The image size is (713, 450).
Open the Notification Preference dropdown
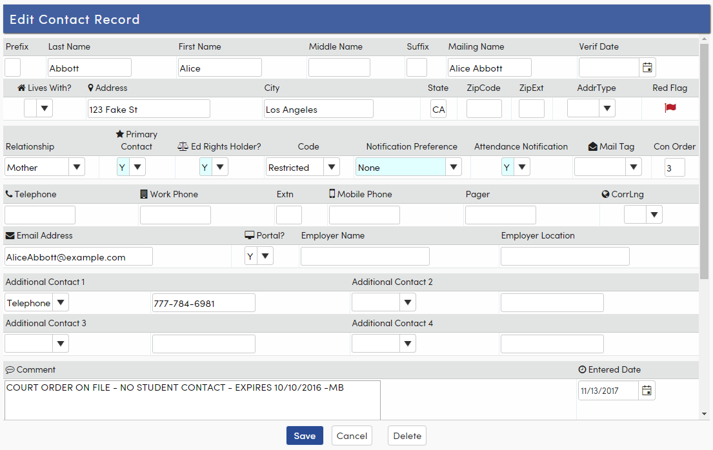454,166
